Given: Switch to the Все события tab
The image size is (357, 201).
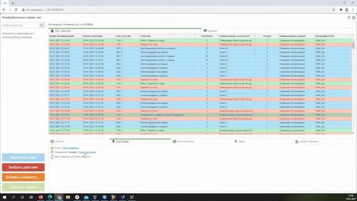Looking at the screenshot, I should [x=125, y=31].
